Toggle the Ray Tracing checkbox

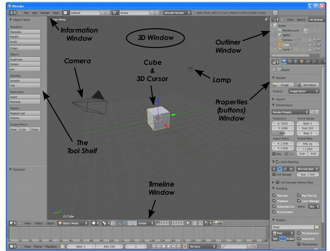[299, 195]
